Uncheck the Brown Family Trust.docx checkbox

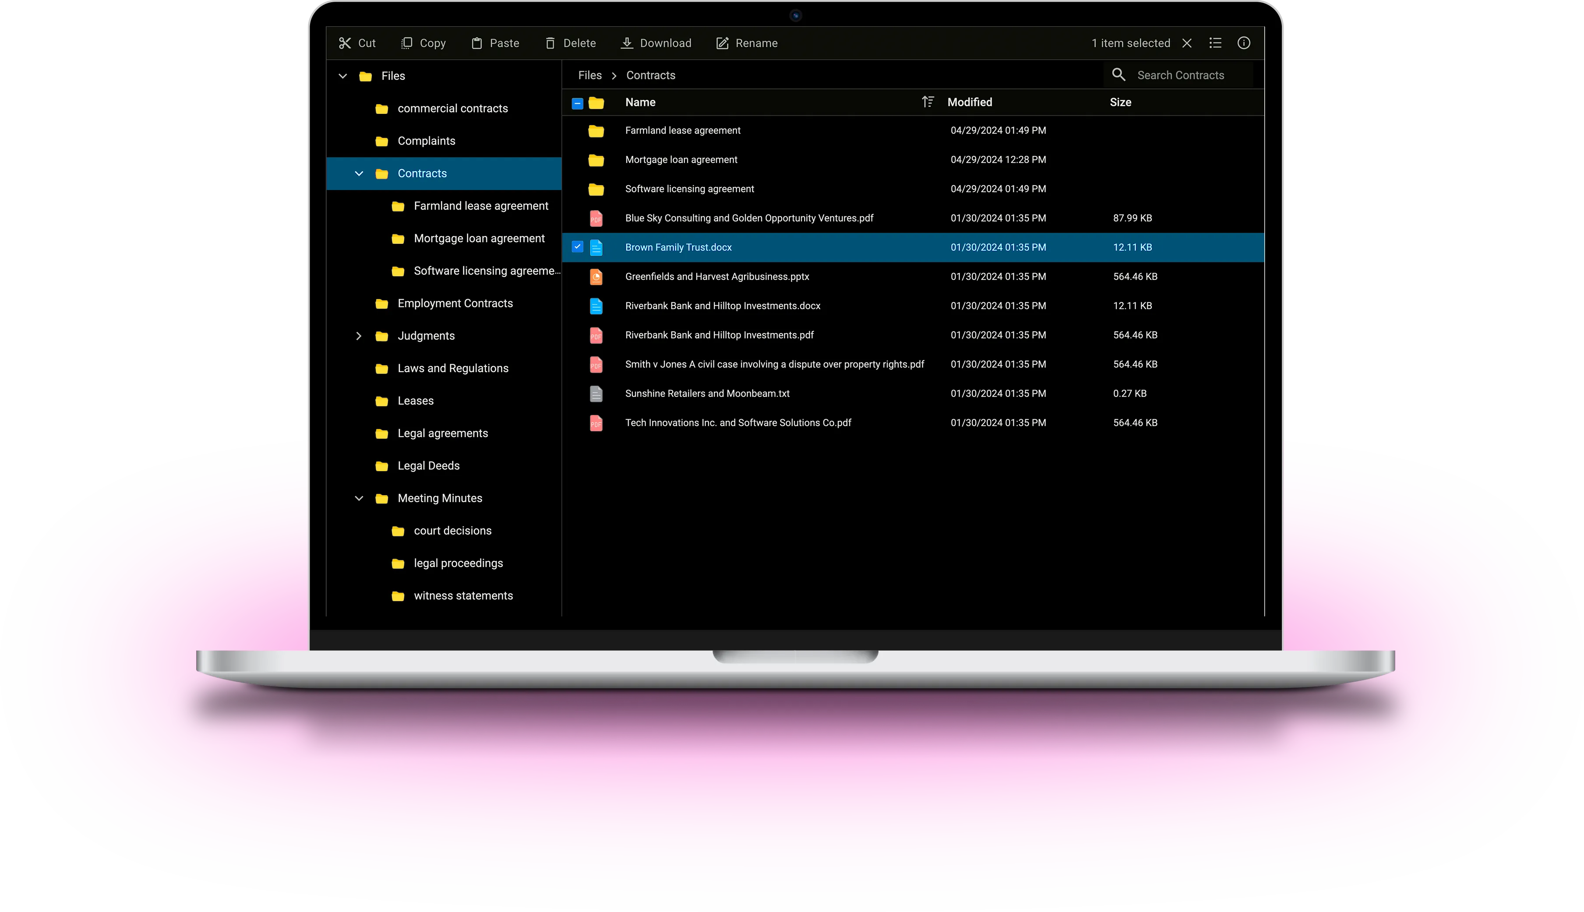click(x=578, y=247)
